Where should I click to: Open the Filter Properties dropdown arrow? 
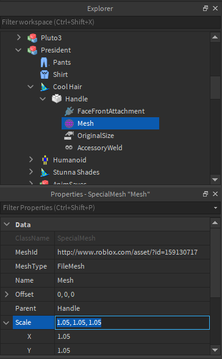coord(215,208)
